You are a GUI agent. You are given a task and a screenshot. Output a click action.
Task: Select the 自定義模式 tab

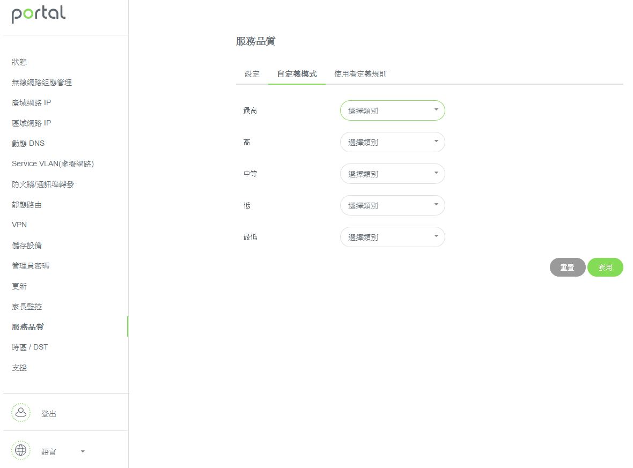point(297,74)
